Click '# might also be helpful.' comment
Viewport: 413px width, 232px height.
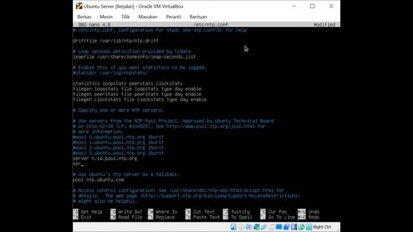click(105, 201)
